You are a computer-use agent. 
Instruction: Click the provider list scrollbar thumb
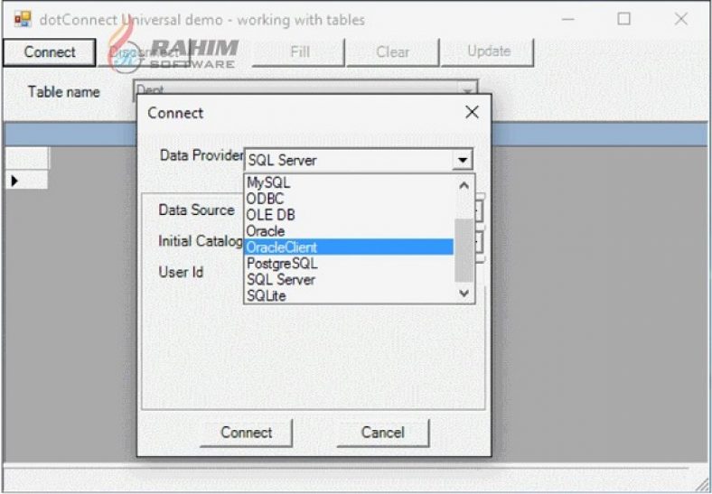coord(464,250)
